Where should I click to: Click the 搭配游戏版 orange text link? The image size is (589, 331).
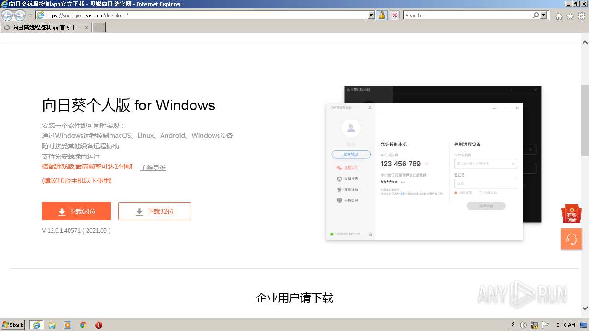coord(87,166)
